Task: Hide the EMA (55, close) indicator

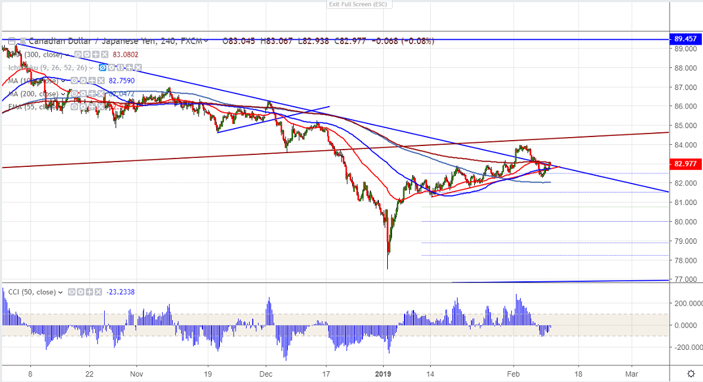Action: 74,107
